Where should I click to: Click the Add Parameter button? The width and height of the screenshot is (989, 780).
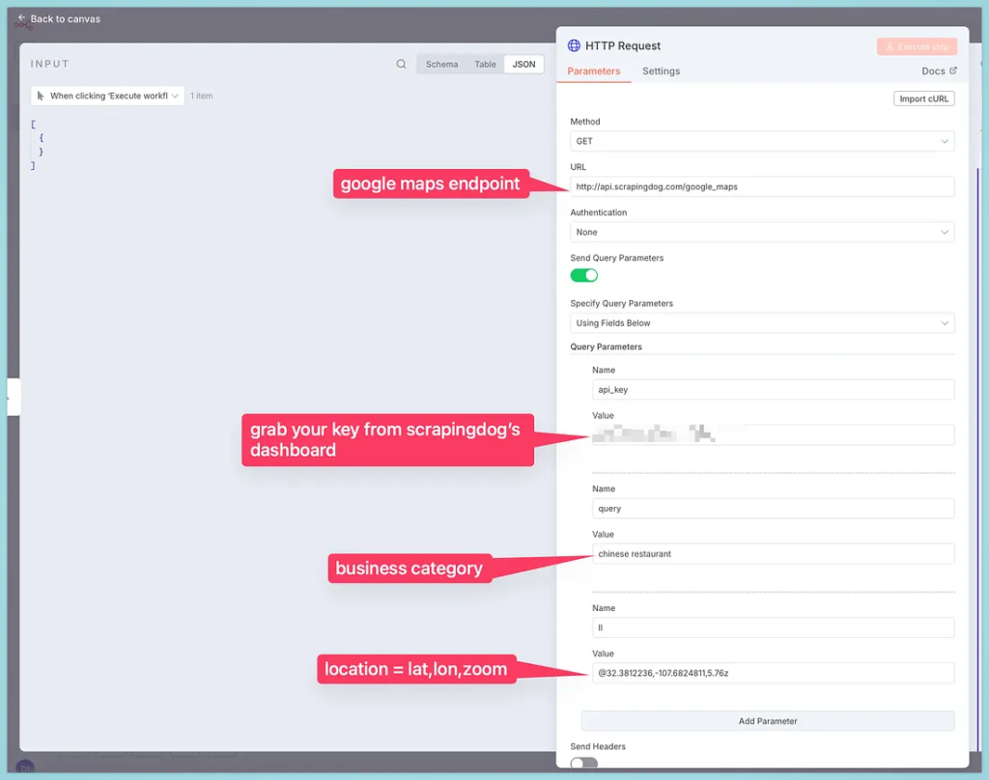coord(768,720)
